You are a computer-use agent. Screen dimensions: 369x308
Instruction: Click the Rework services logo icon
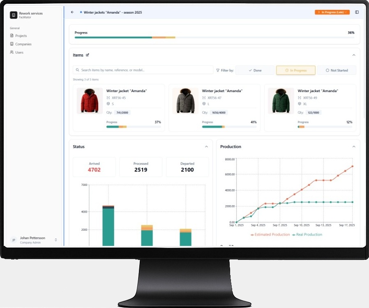coord(14,15)
